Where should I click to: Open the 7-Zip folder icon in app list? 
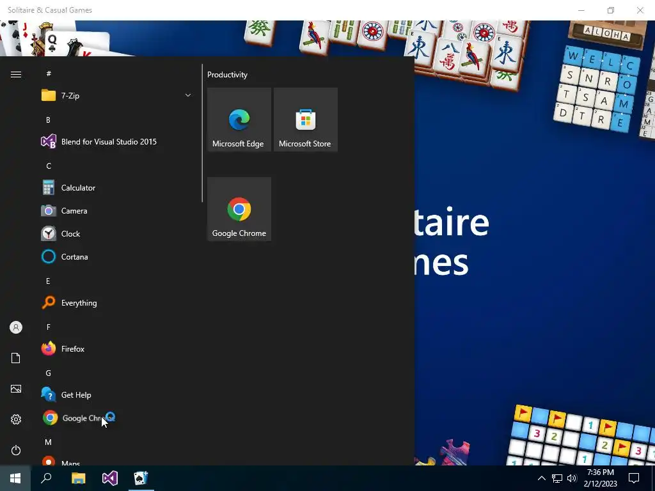pyautogui.click(x=49, y=96)
